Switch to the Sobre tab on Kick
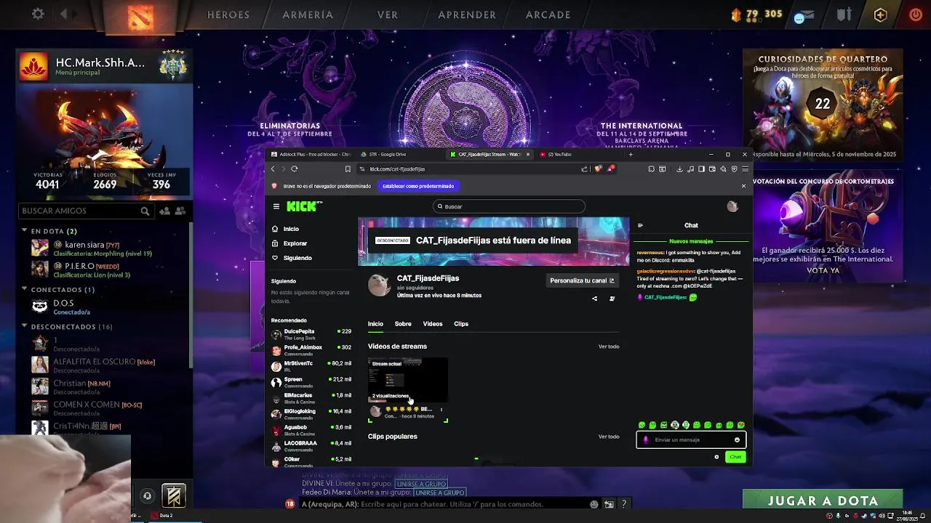The height and width of the screenshot is (523, 931). tap(403, 324)
